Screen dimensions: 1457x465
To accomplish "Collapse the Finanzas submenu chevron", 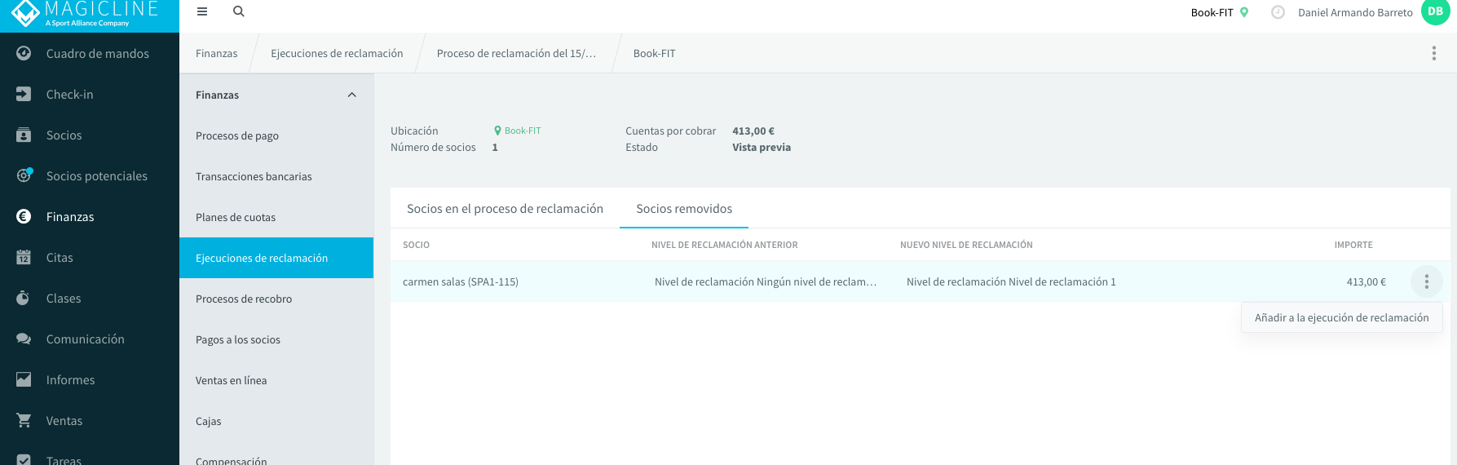I will coord(352,95).
